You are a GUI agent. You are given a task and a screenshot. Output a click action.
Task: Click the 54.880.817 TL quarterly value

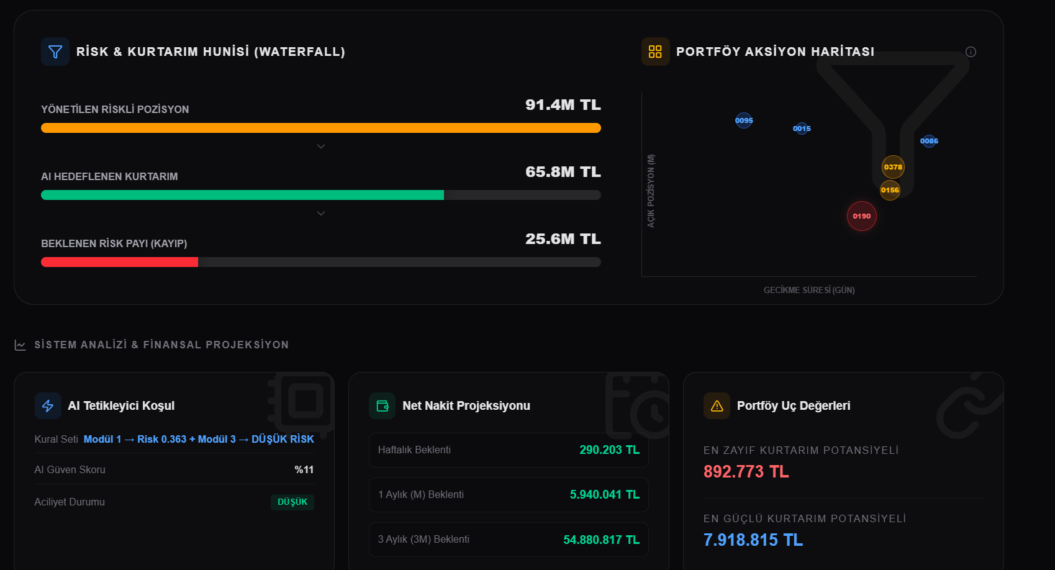click(x=601, y=540)
